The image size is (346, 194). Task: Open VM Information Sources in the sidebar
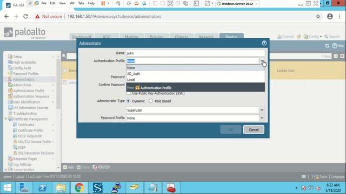coord(31,108)
